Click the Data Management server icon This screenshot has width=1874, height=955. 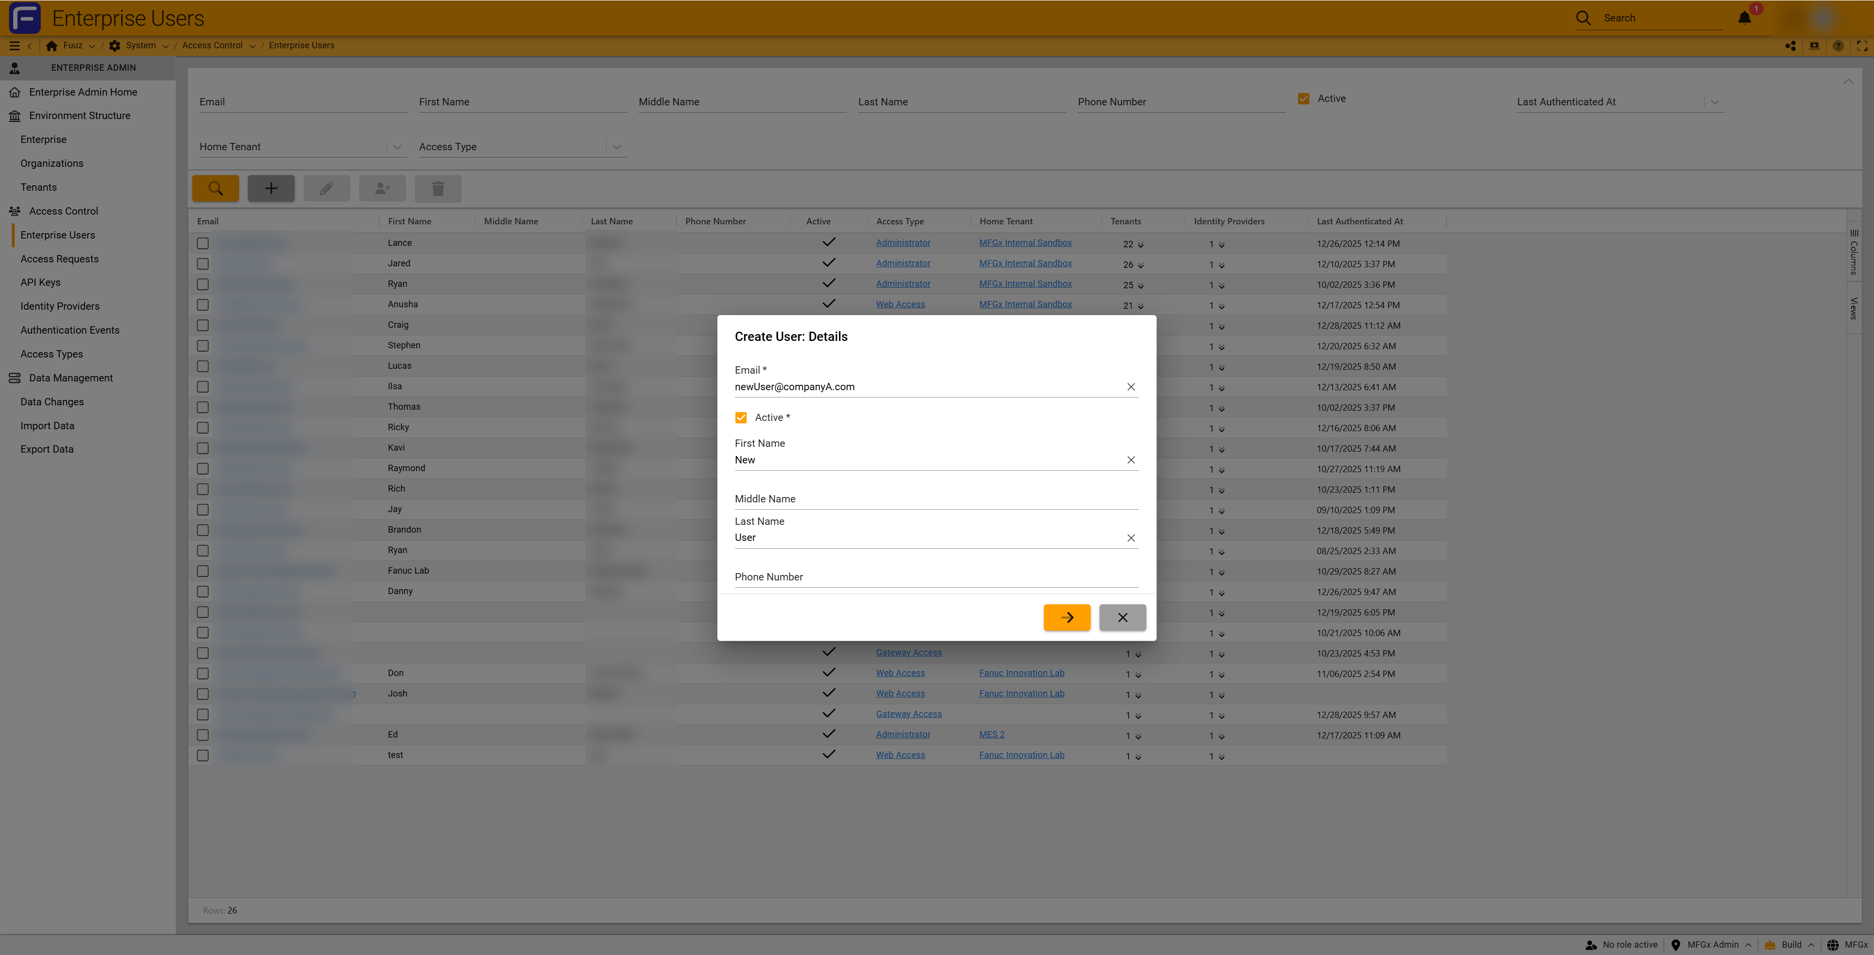click(x=15, y=378)
